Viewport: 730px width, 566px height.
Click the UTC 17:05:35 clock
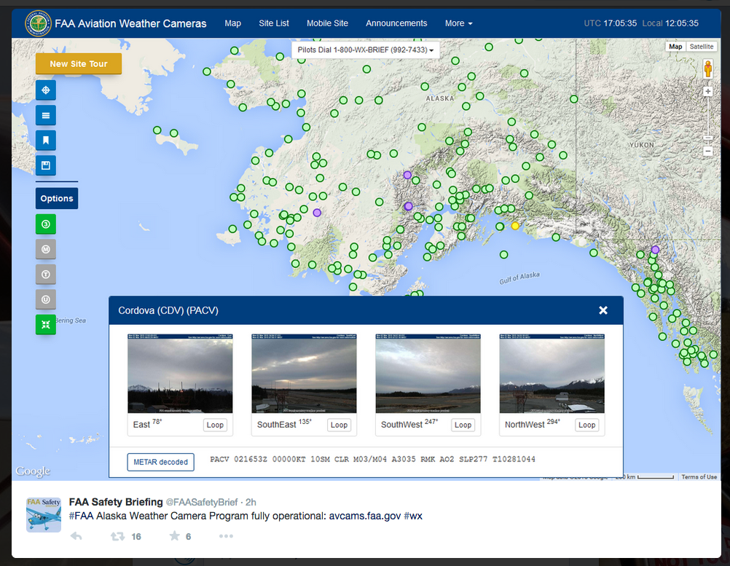tap(611, 23)
